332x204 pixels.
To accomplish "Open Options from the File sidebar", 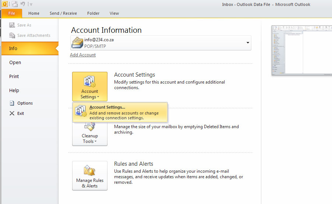I will (x=25, y=103).
